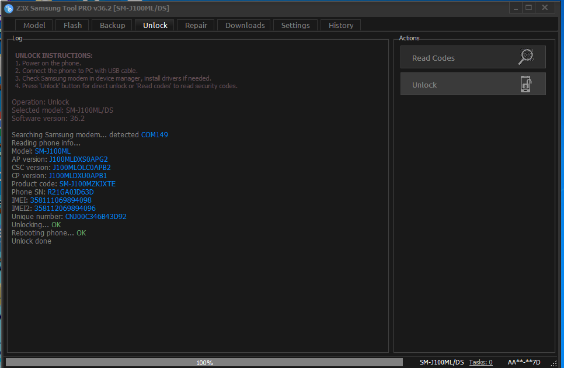Click the detected port COM149

(x=154, y=134)
